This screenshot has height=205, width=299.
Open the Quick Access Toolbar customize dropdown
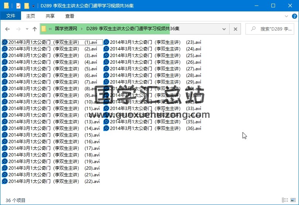point(33,6)
